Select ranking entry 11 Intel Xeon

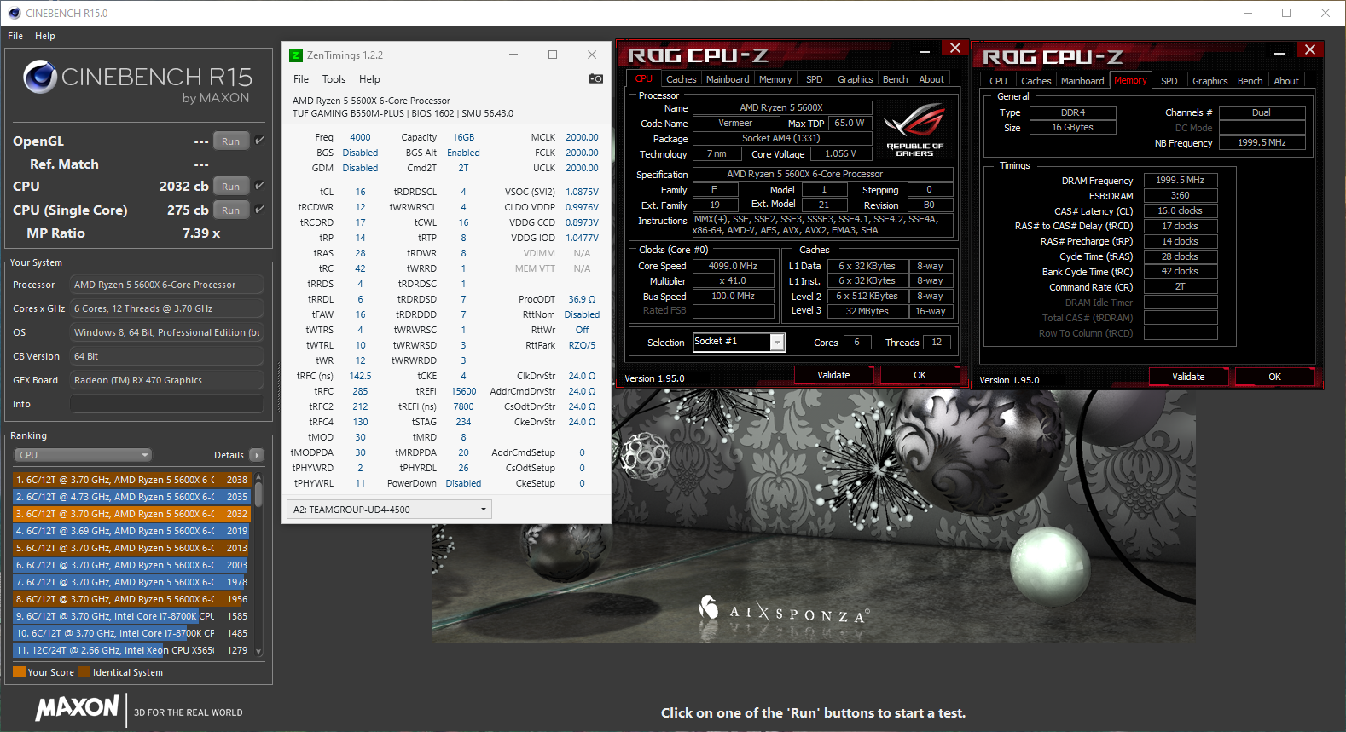[x=131, y=650]
